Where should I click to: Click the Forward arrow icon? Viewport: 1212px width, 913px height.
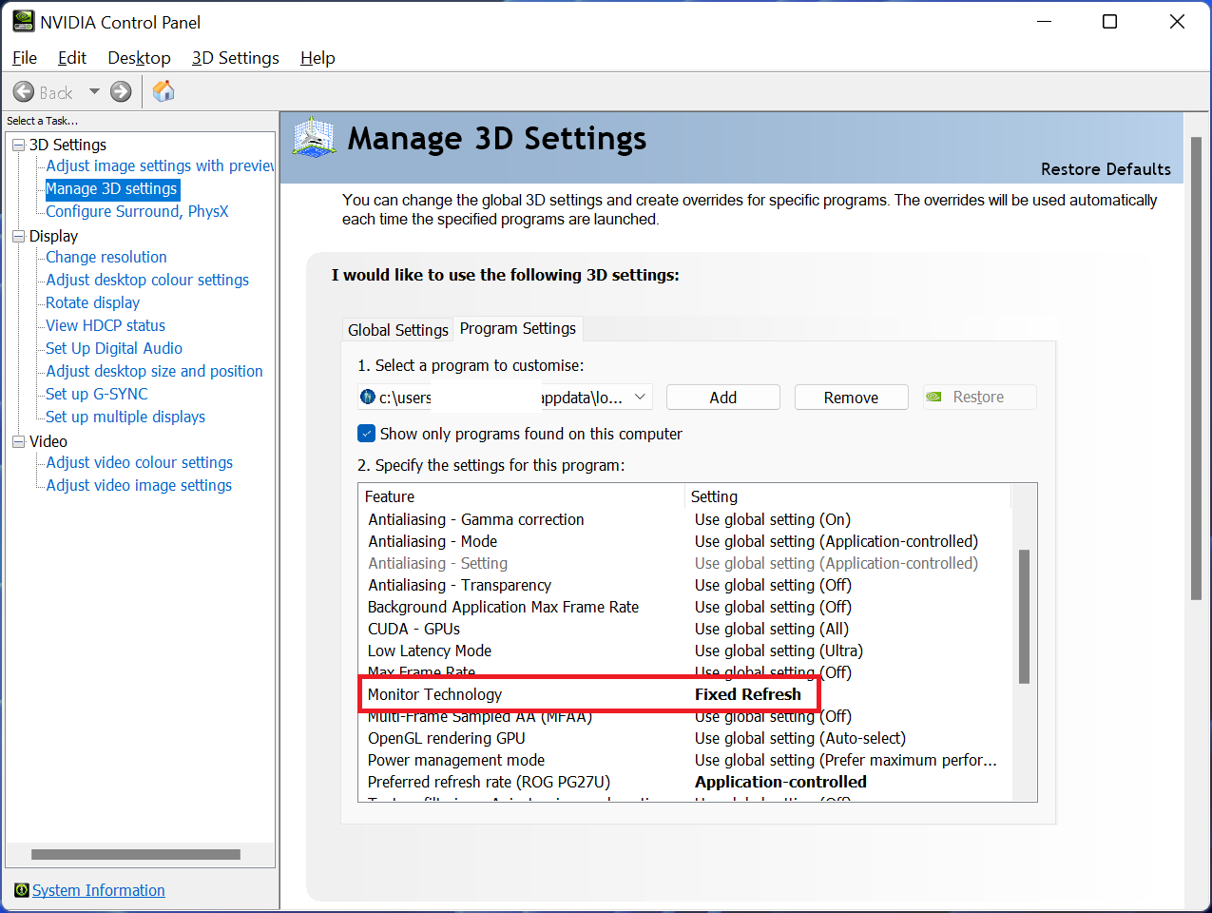121,91
